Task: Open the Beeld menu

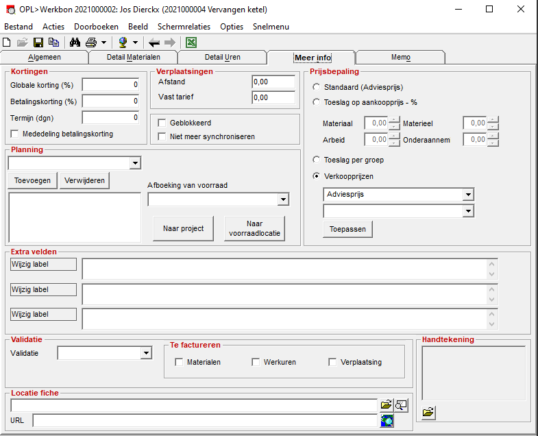Action: pyautogui.click(x=138, y=27)
